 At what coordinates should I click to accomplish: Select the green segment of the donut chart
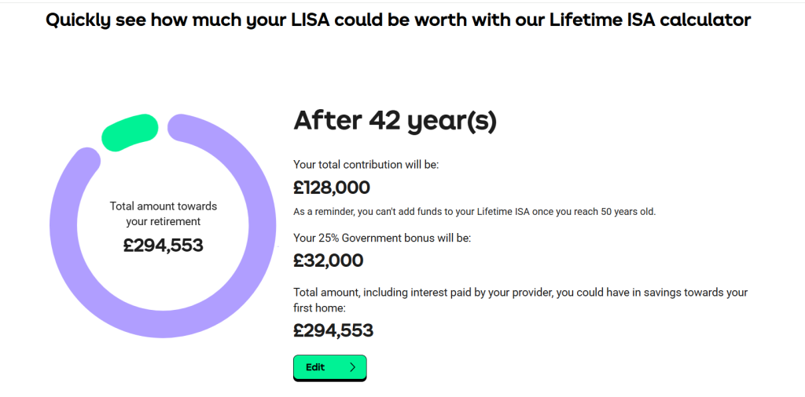pyautogui.click(x=130, y=133)
